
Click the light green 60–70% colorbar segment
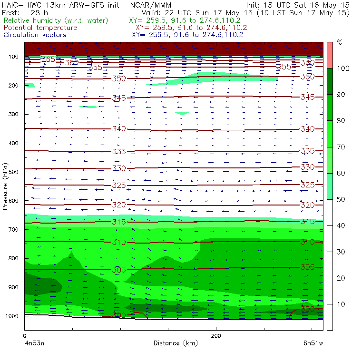[330, 160]
